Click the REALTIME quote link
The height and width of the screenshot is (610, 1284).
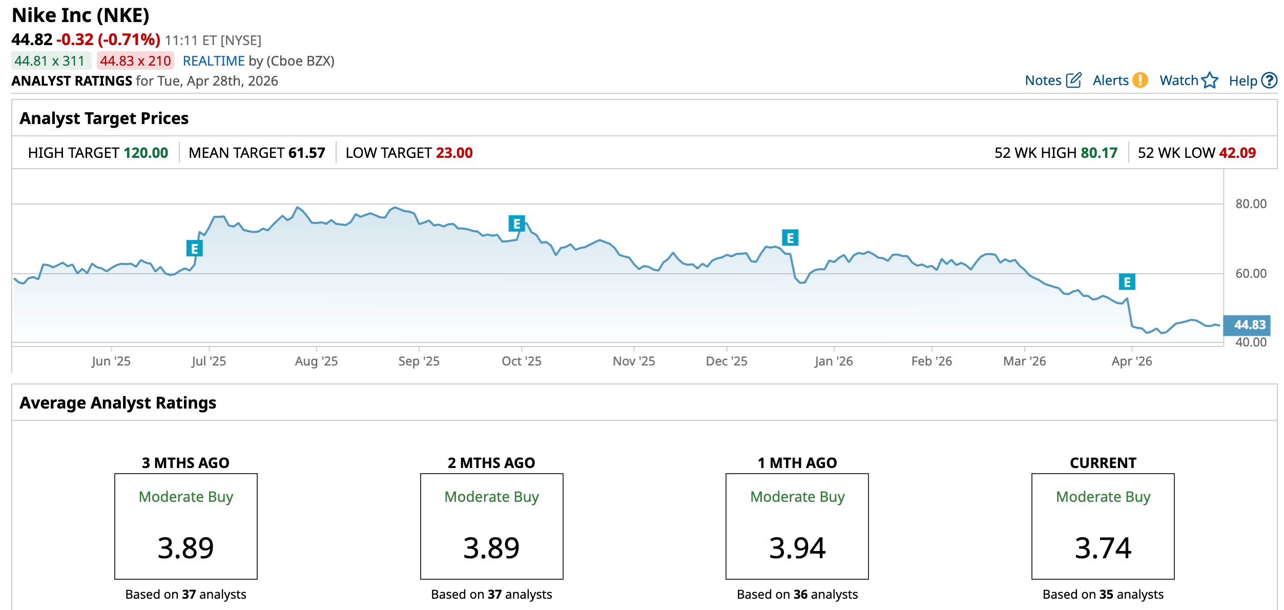coord(214,61)
